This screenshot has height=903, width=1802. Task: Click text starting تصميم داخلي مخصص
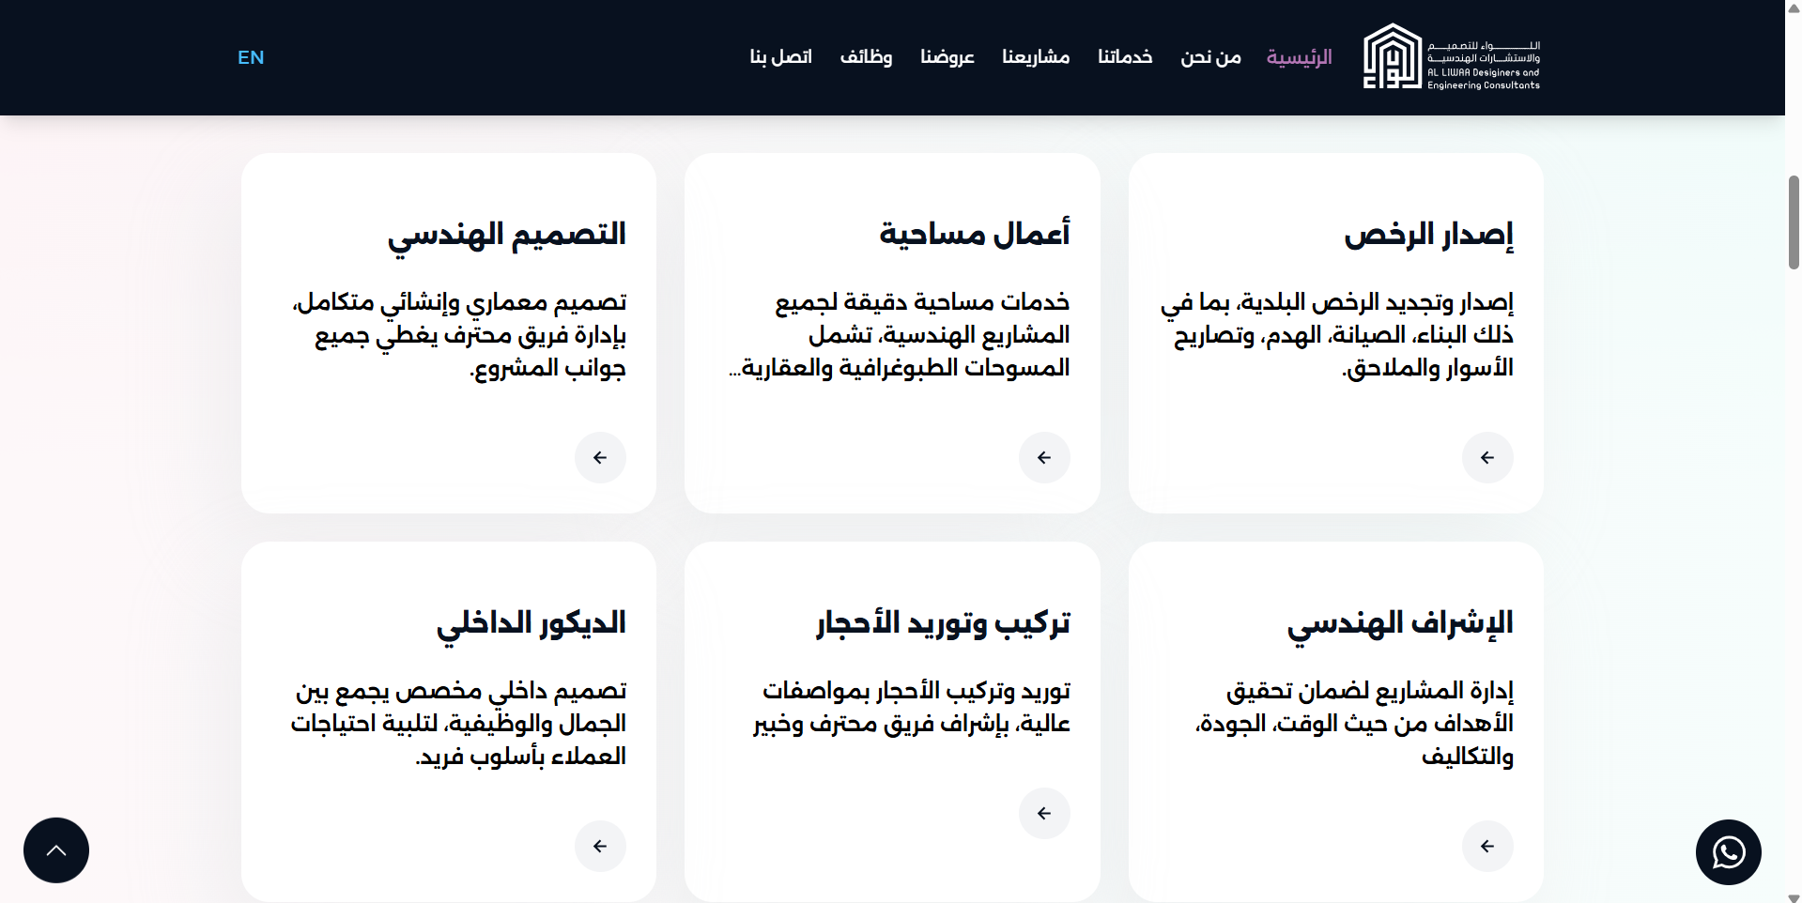[x=458, y=724]
